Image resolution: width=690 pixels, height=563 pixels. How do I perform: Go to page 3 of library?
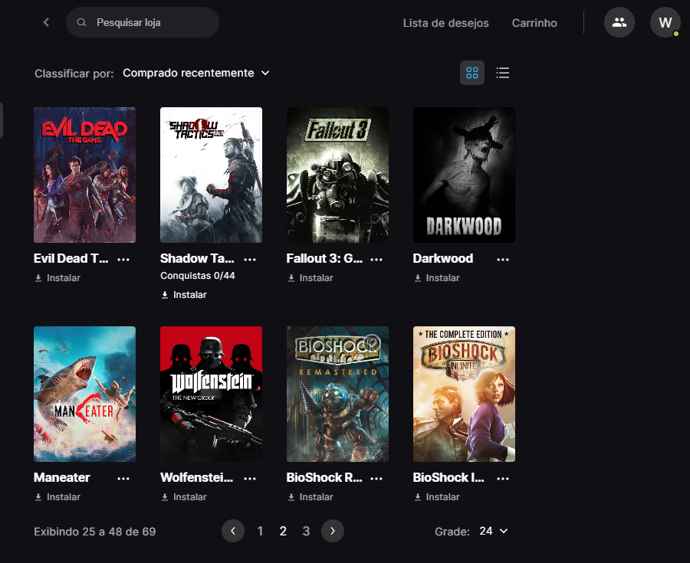point(306,531)
